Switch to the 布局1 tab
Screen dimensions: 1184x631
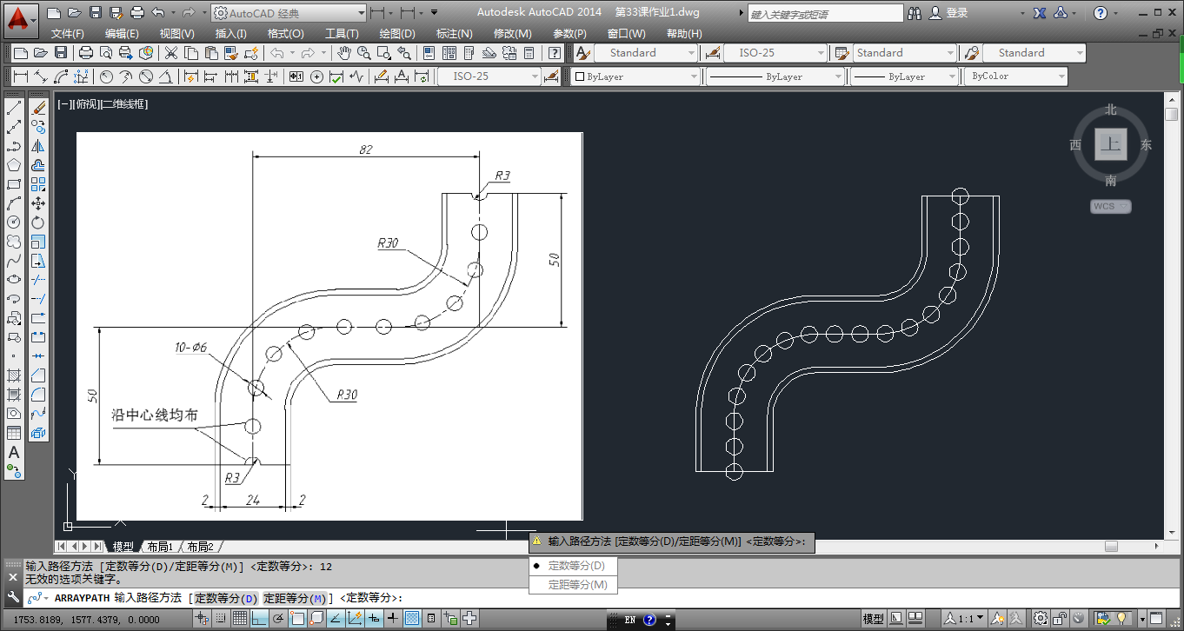pyautogui.click(x=159, y=547)
